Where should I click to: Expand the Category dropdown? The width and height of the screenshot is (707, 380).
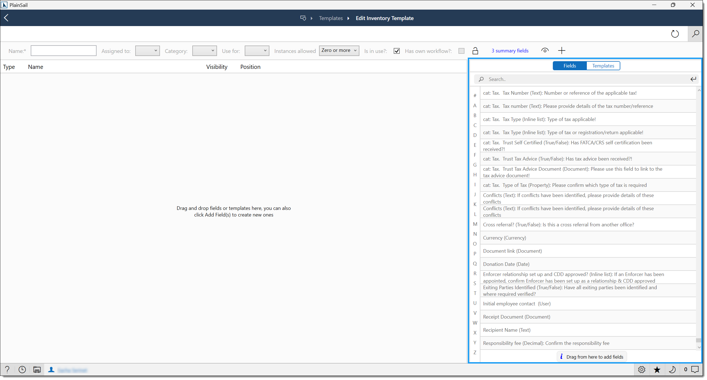[204, 51]
